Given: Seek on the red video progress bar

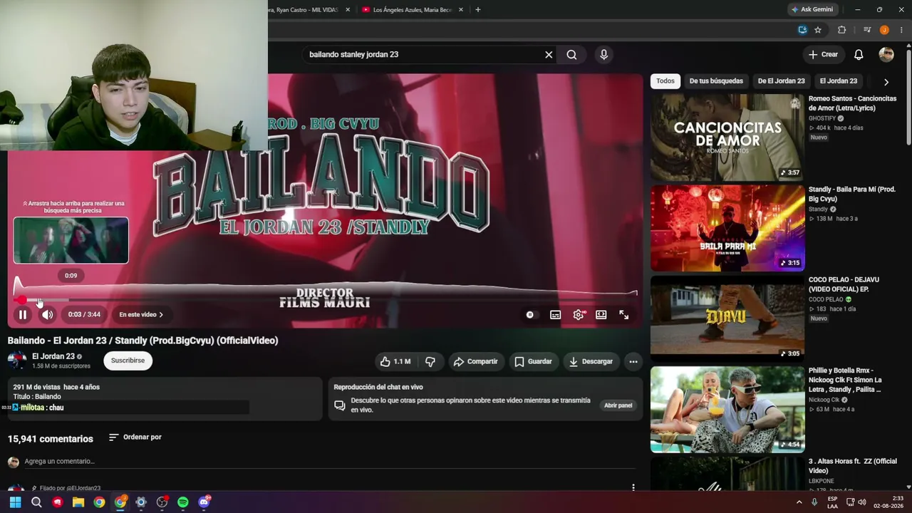Looking at the screenshot, I should pos(325,300).
